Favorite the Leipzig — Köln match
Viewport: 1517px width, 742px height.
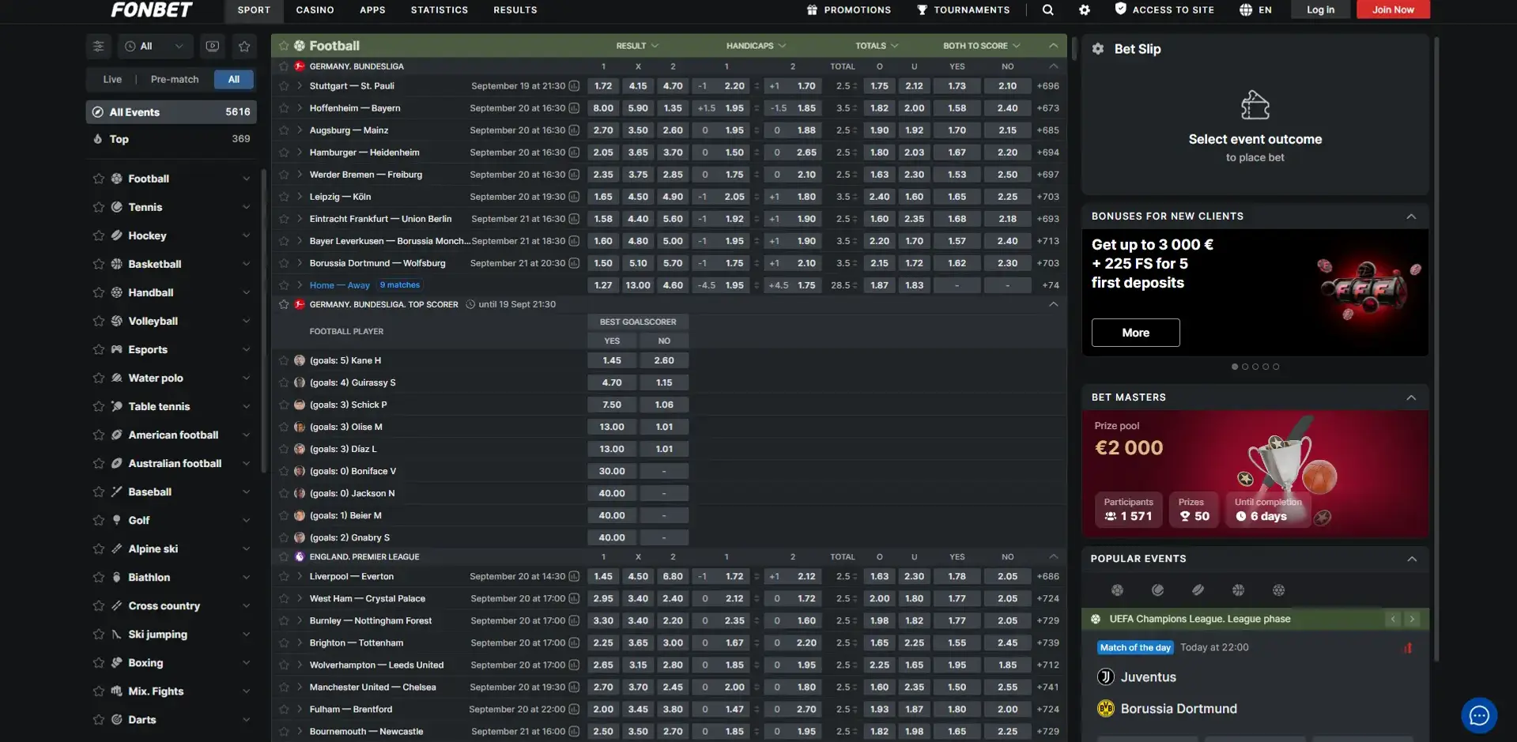tap(284, 197)
